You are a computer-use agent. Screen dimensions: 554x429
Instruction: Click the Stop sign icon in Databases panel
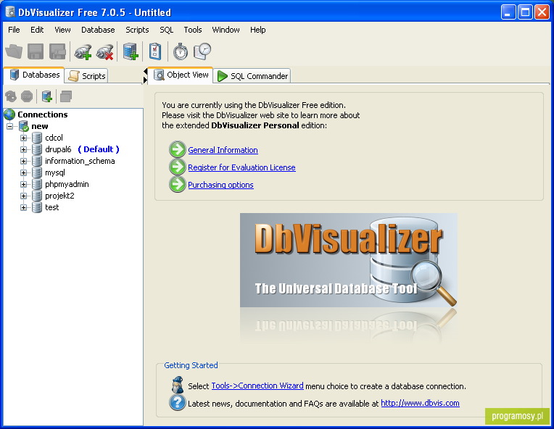27,96
